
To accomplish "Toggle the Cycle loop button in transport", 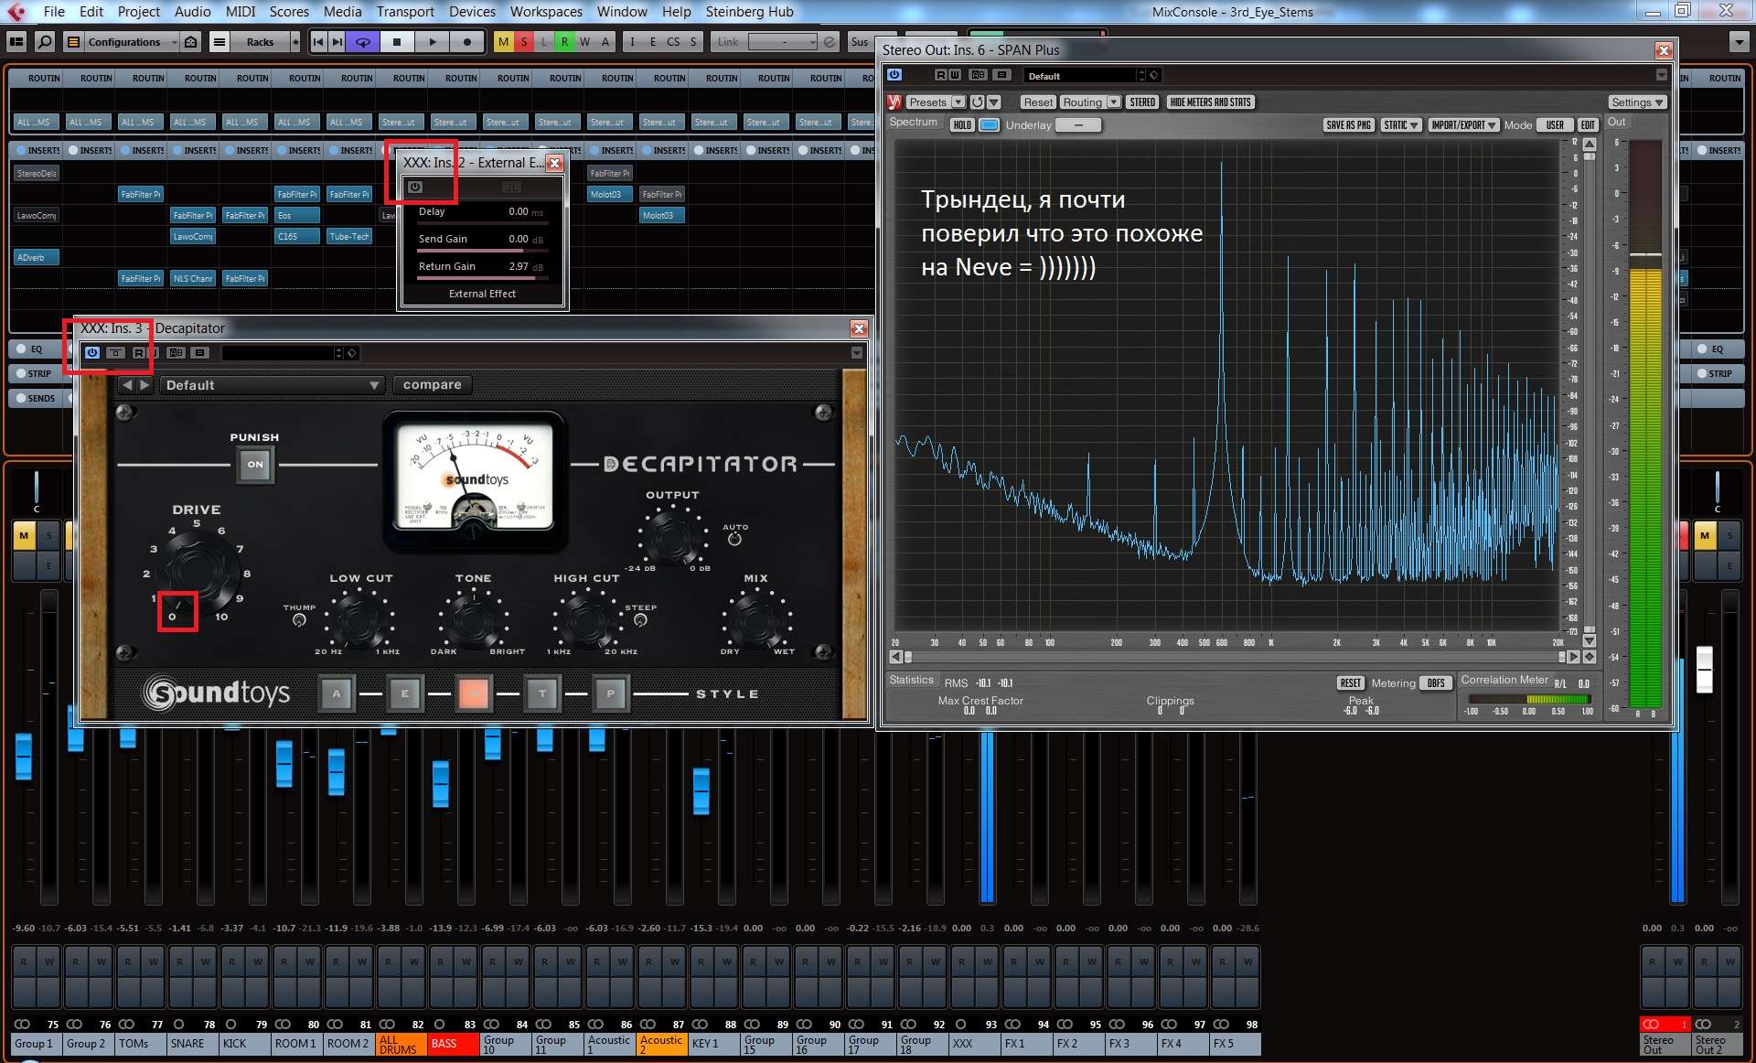I will (363, 42).
